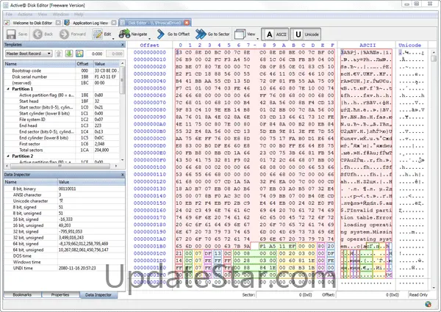
Task: Close the Application Log View tab
Action: click(114, 23)
